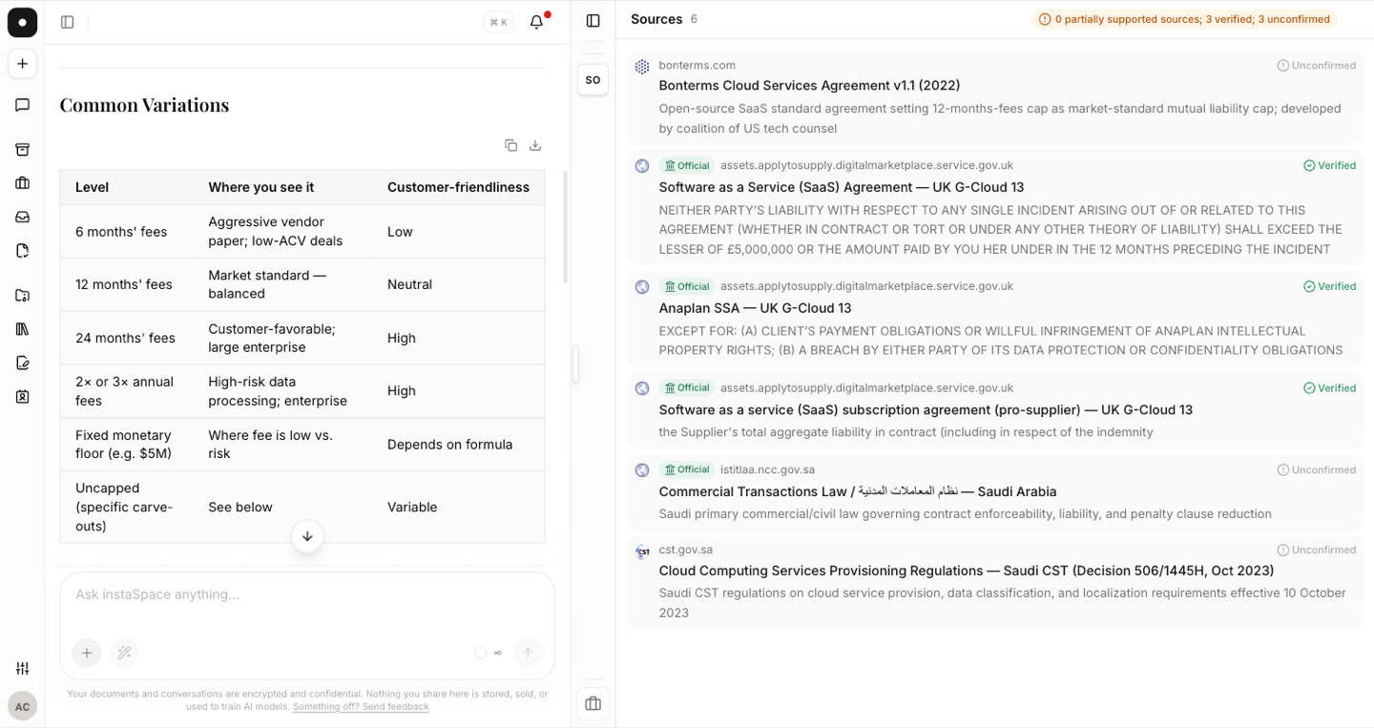Click Unconfirmed badge on cst.gov.sa source
The width and height of the screenshot is (1374, 728).
[1317, 551]
